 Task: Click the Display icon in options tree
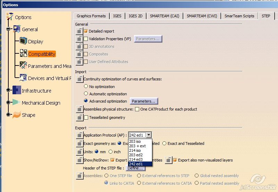coord(23,41)
